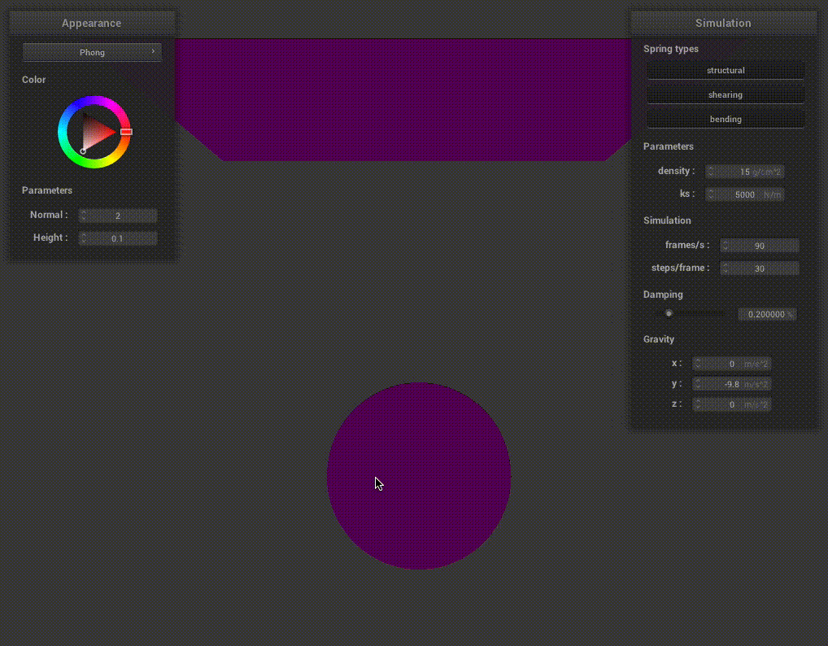
Task: Click the Simulation panel title bar
Action: tap(722, 23)
